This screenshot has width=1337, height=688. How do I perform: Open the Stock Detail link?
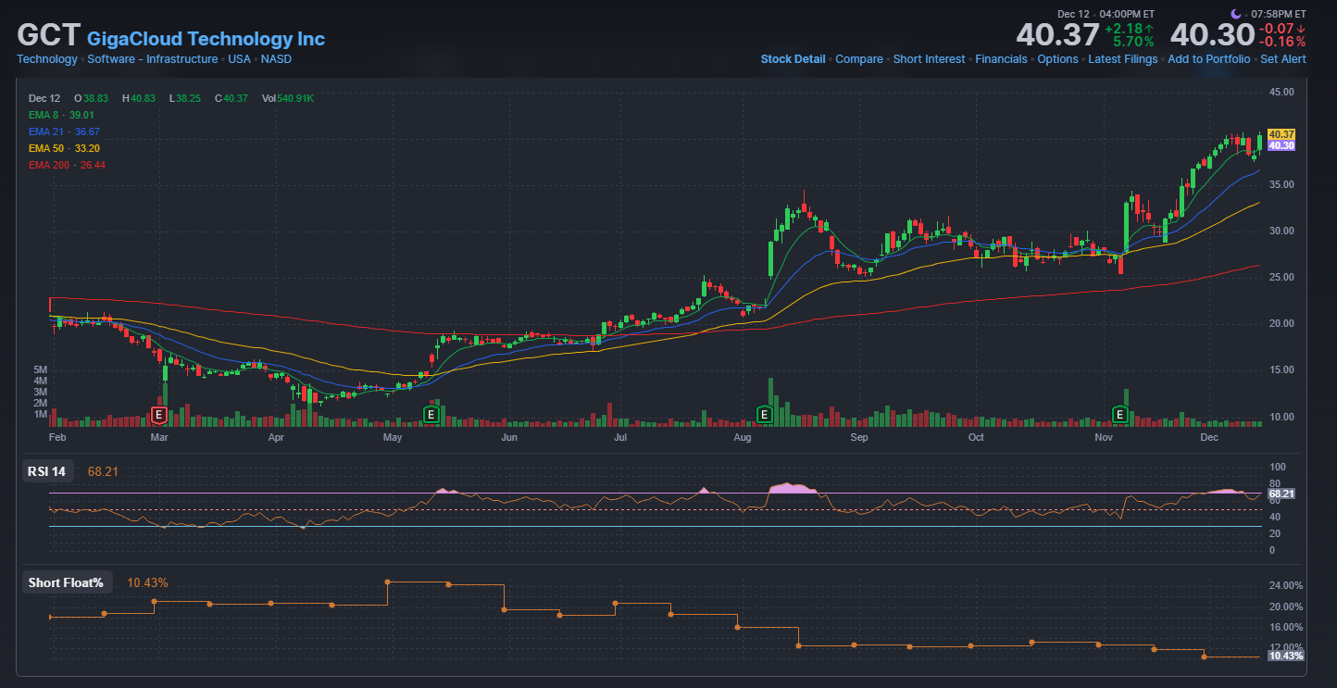[793, 59]
